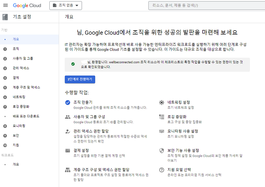265x187 pixels.
Task: Open the 결제 설정 task
Action: click(81, 150)
